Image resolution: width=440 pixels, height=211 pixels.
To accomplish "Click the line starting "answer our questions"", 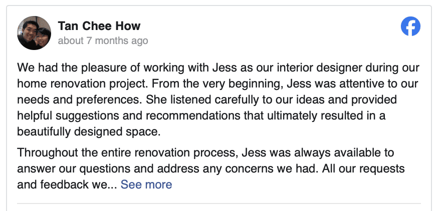I will coord(211,168).
